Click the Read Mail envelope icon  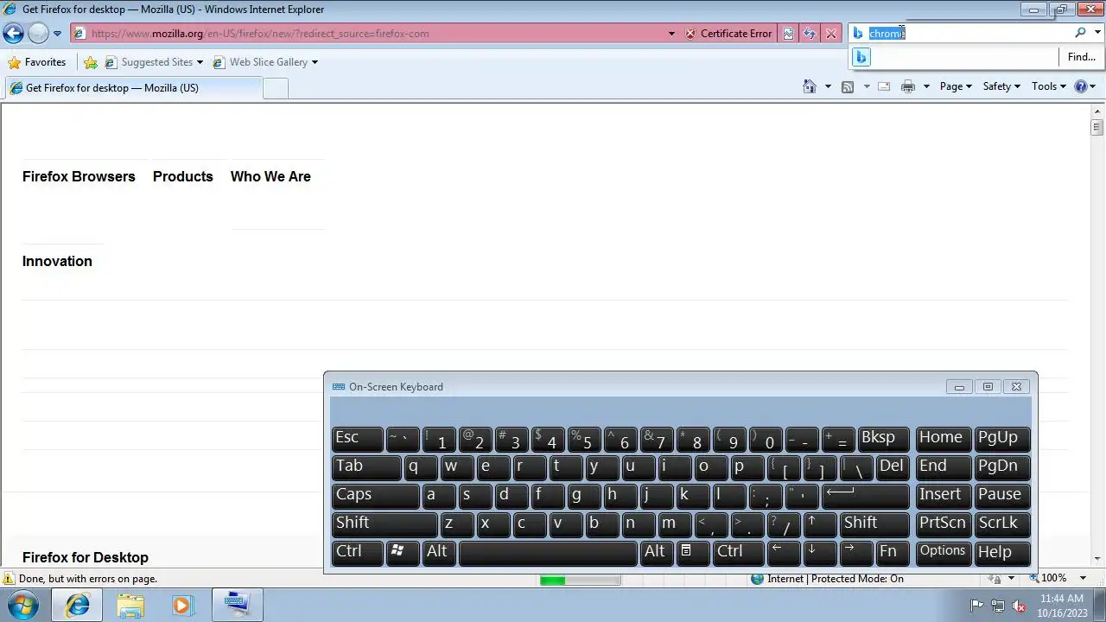(884, 86)
